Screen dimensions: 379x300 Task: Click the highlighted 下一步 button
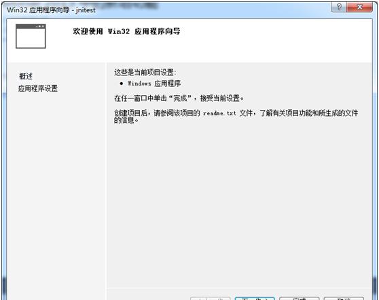click(255, 299)
